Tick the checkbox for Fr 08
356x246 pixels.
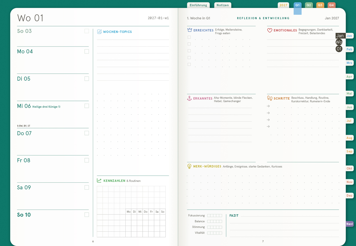pyautogui.click(x=87, y=160)
